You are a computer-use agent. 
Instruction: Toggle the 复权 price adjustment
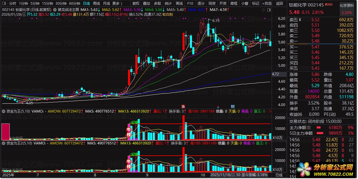(x=136, y=4)
